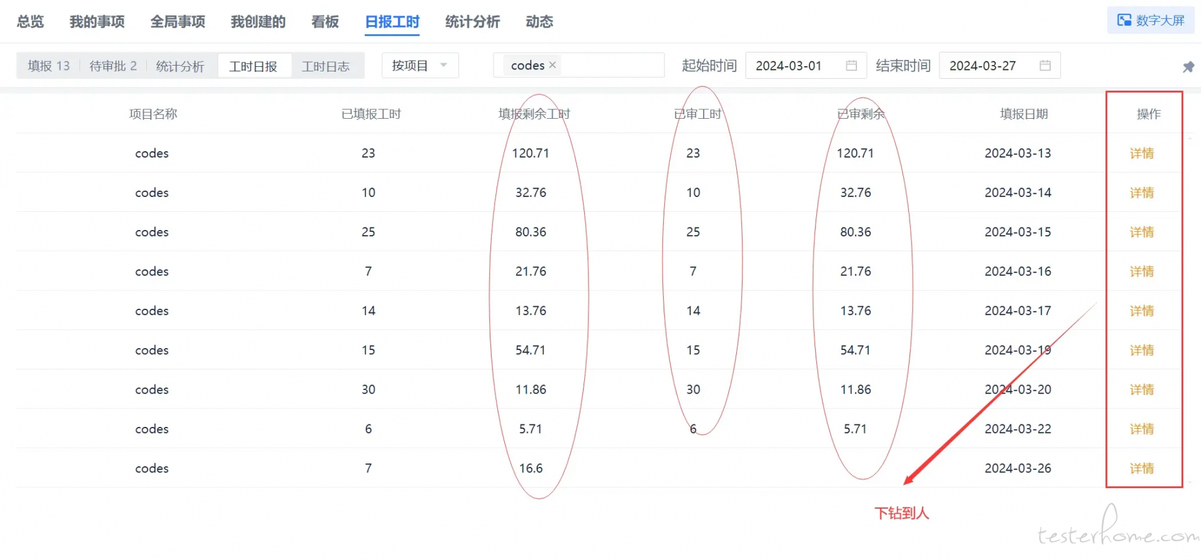
Task: Click the date cell 2024-03-13
Action: [x=1018, y=153]
